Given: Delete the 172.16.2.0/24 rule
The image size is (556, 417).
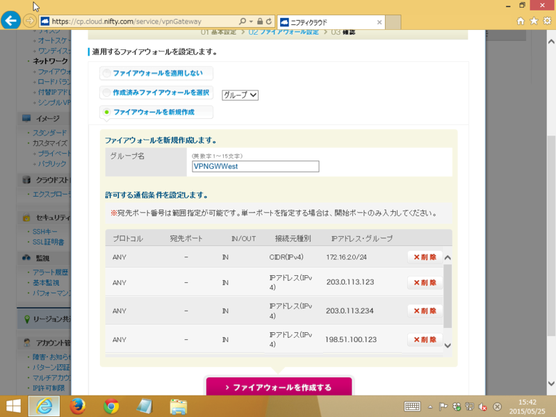Looking at the screenshot, I should point(425,257).
